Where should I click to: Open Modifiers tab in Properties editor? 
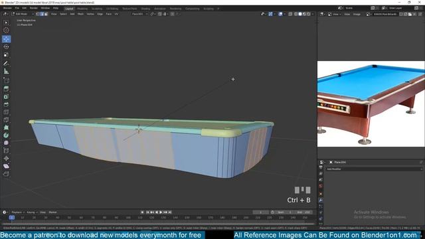click(x=321, y=200)
